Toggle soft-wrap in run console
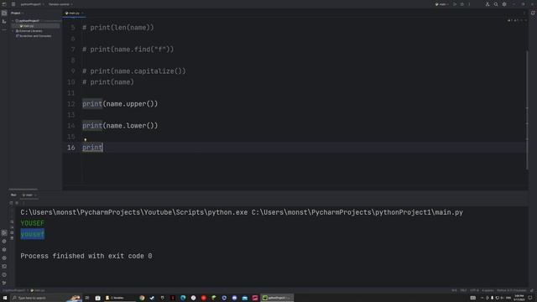The image size is (537, 302). click(12, 221)
